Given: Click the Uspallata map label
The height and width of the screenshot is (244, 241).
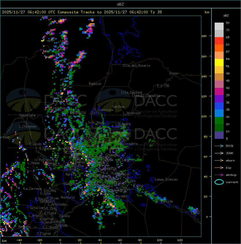Looking at the screenshot, I should click(27, 115).
